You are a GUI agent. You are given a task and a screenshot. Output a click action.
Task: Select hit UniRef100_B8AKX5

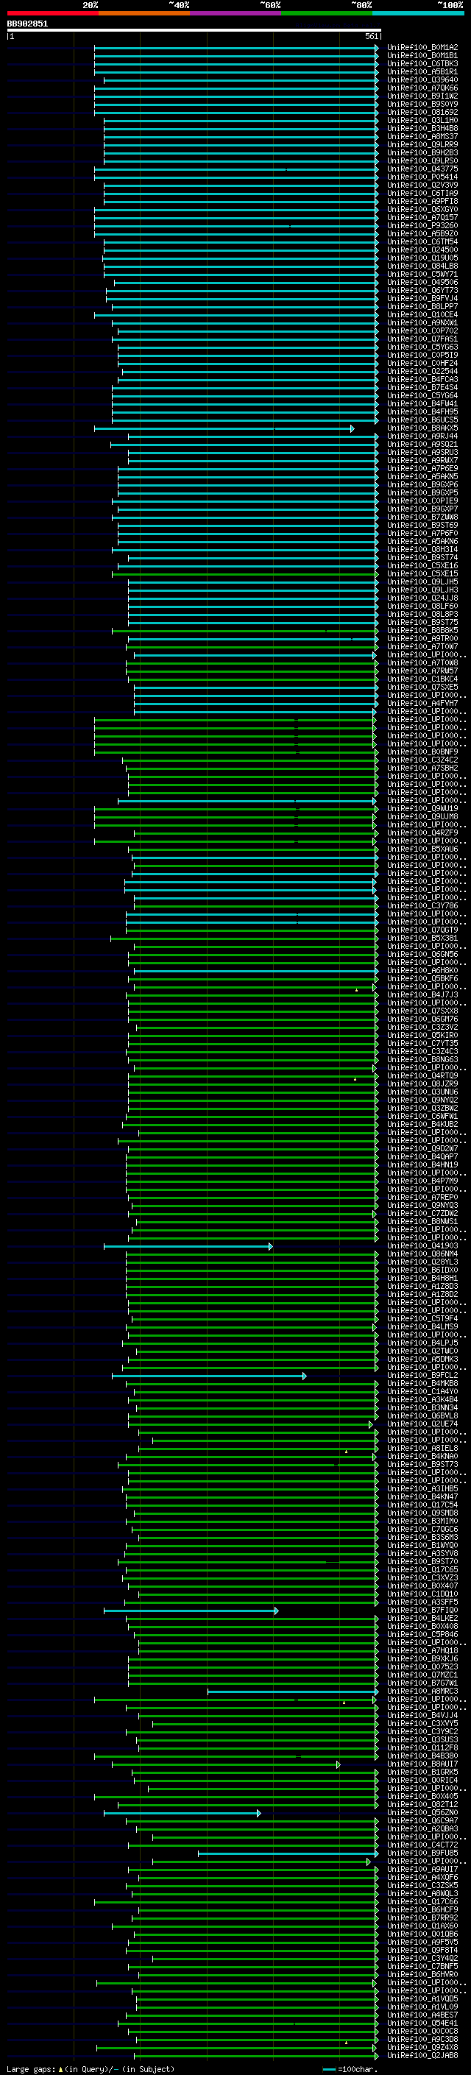[422, 428]
